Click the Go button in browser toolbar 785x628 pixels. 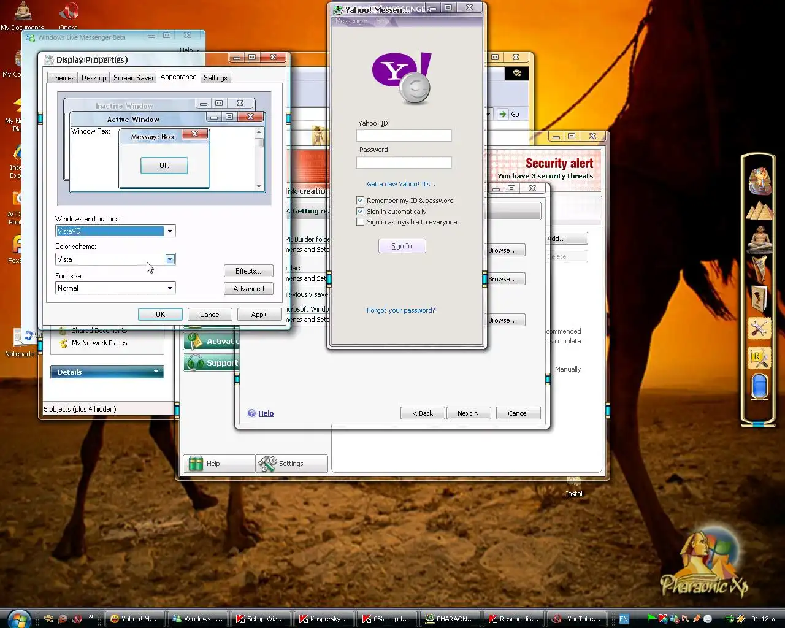coord(510,114)
